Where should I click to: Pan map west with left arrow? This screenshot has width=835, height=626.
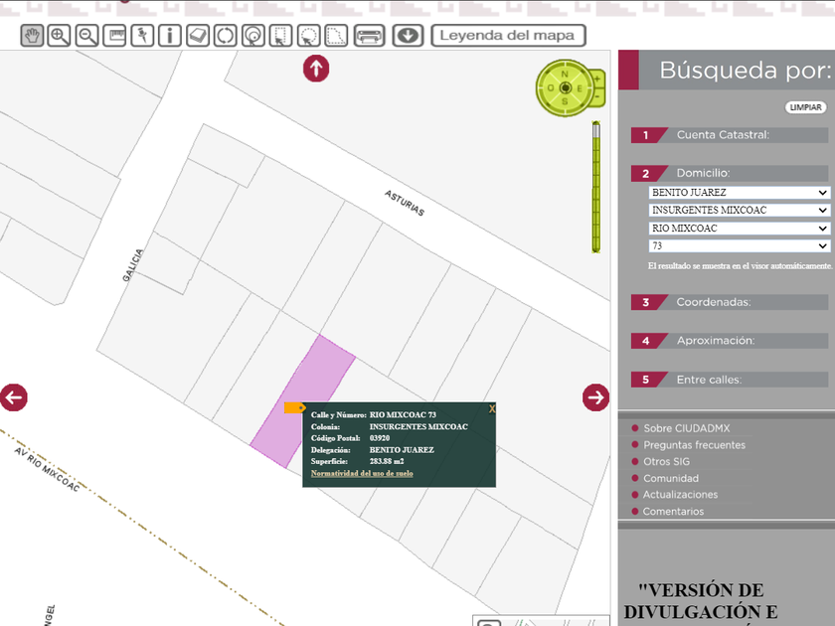click(x=13, y=397)
